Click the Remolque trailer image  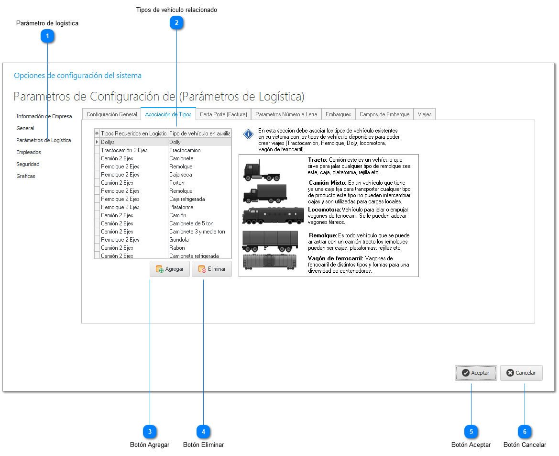[270, 241]
